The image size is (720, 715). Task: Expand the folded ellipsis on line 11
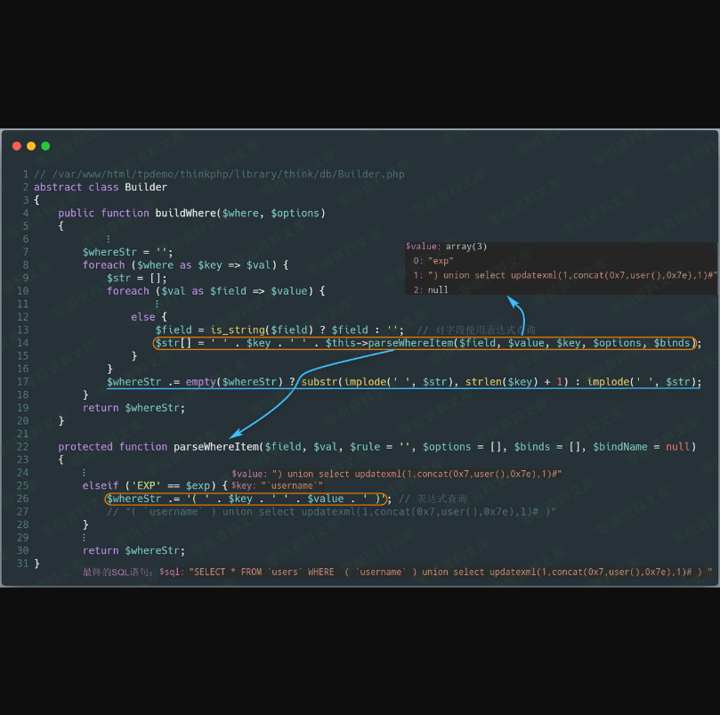[157, 304]
